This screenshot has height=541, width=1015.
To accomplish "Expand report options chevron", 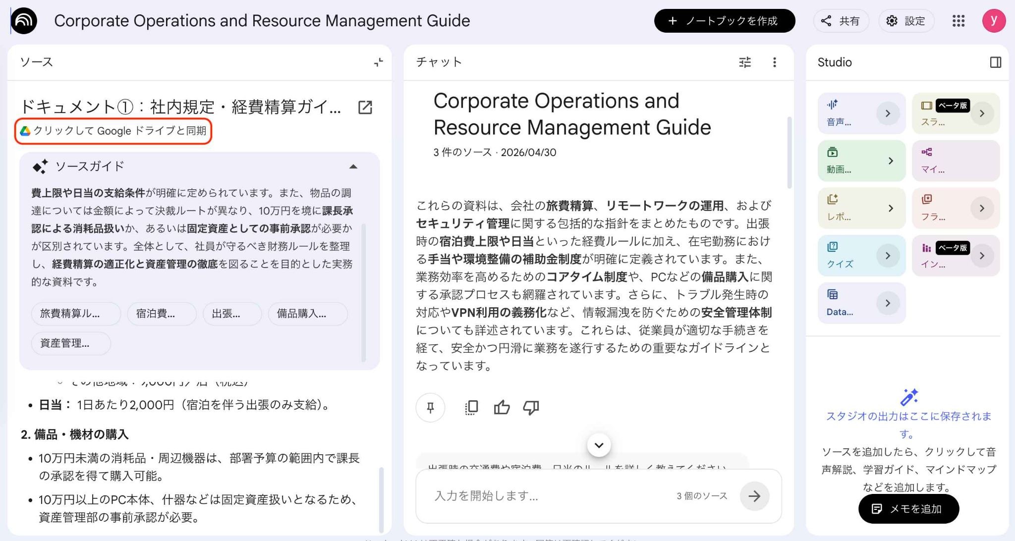I will (x=891, y=208).
